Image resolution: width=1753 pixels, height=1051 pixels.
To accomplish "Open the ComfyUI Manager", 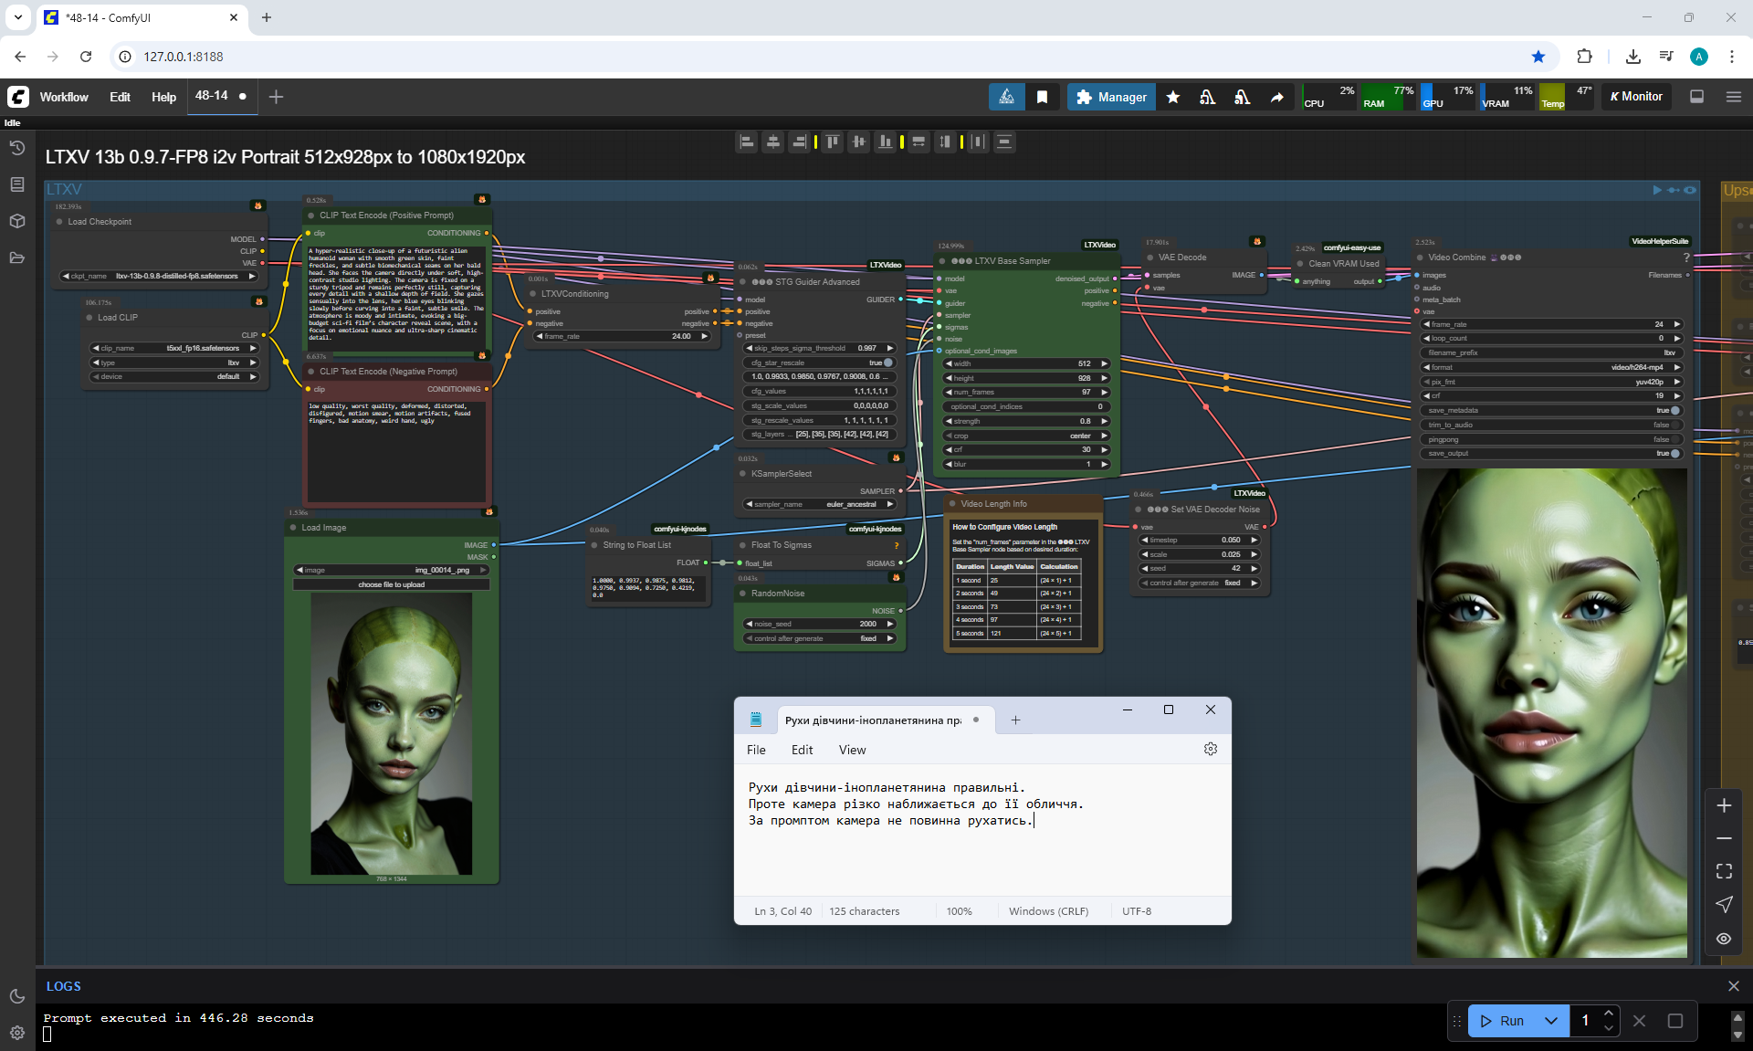I will pyautogui.click(x=1111, y=97).
